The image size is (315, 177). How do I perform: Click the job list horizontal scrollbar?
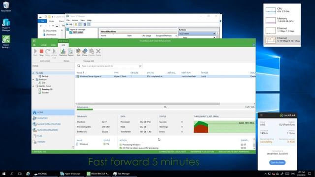pyautogui.click(x=149, y=104)
